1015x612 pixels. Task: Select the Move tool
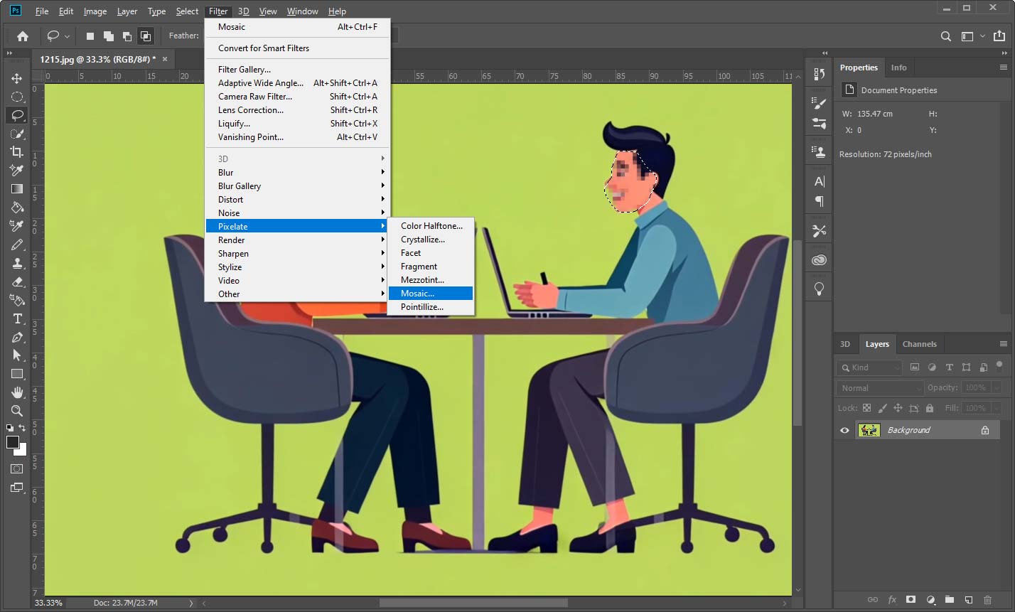coord(18,78)
